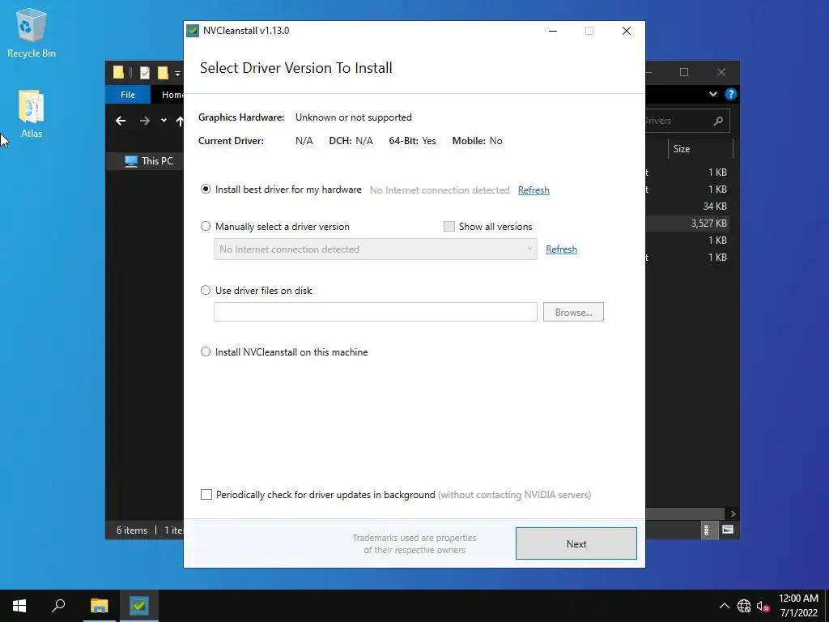The image size is (829, 622).
Task: Switch Explorer to large icons view
Action: [728, 530]
